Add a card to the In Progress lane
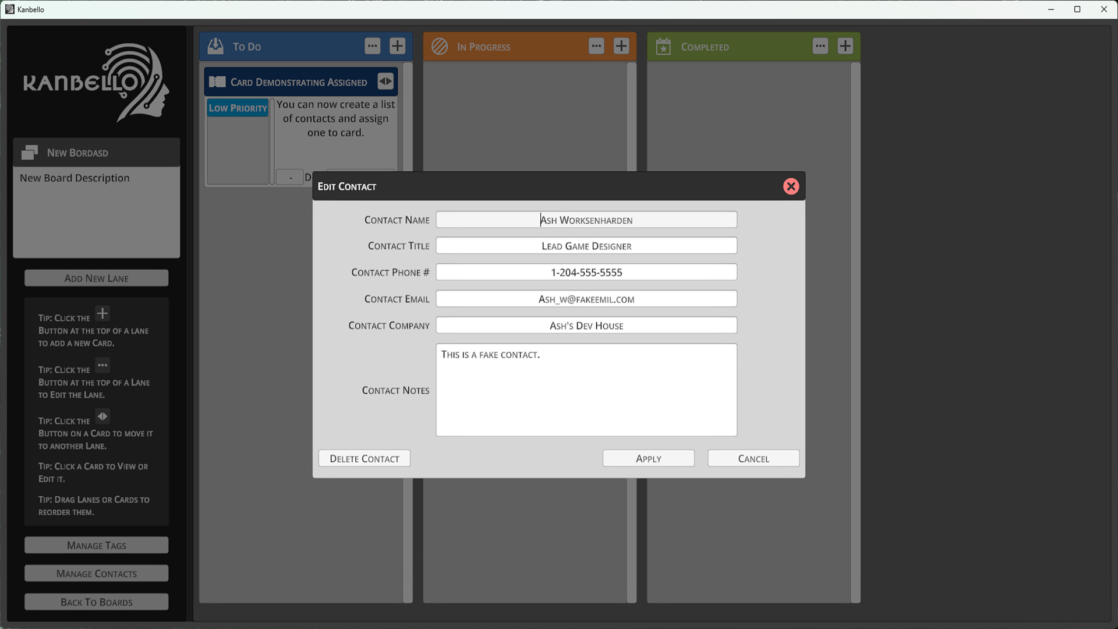This screenshot has width=1118, height=629. click(621, 46)
